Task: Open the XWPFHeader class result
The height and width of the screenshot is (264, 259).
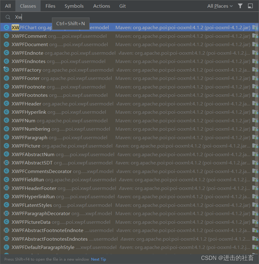Action: 129,104
